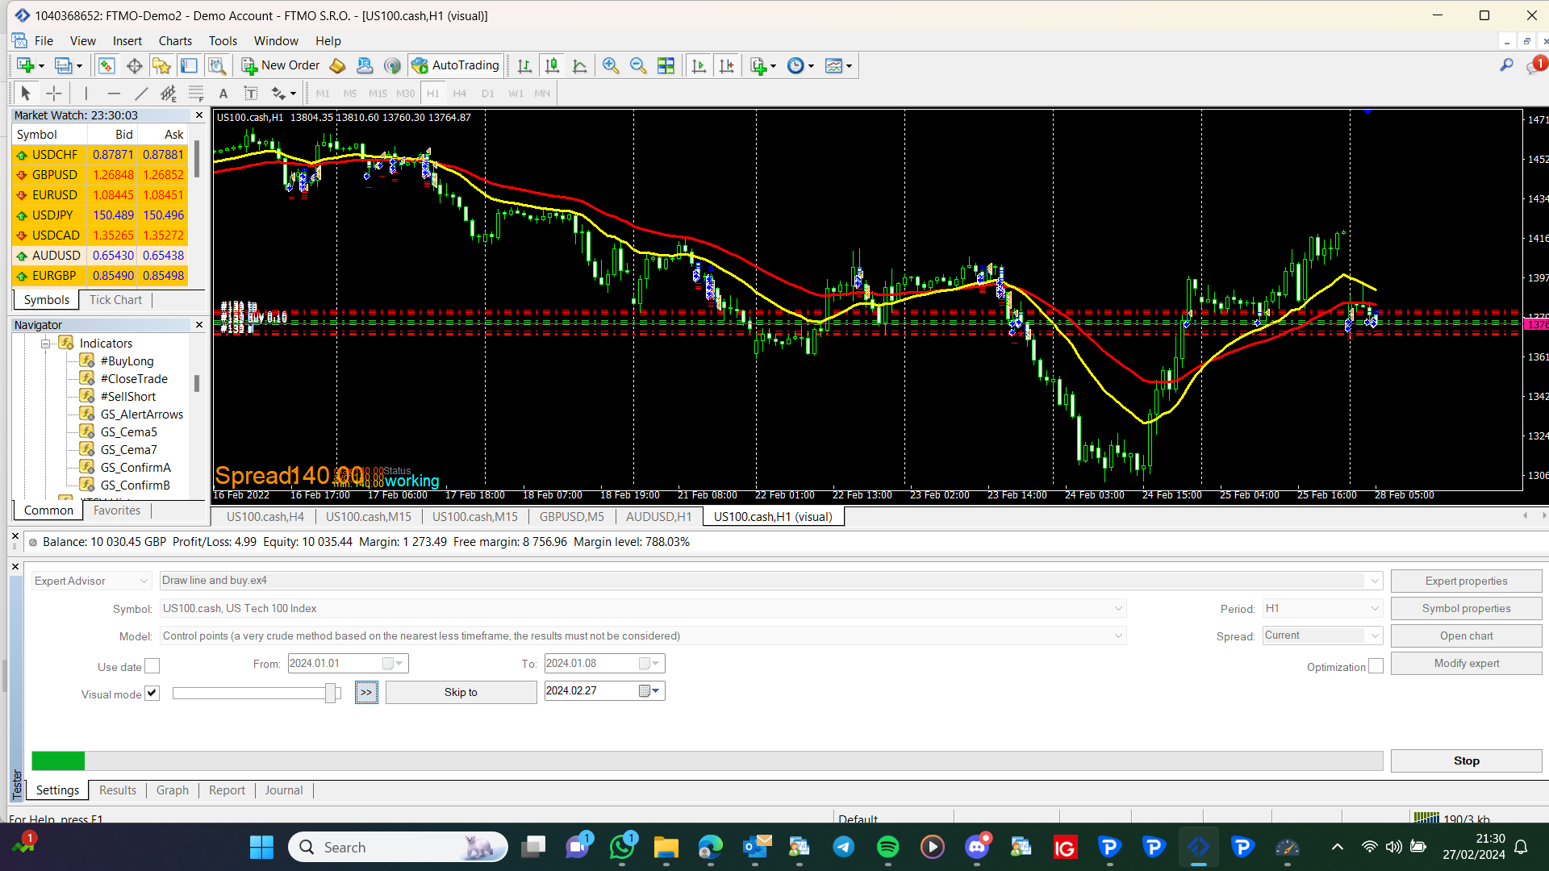Select the text label tool
1549x871 pixels.
click(x=251, y=93)
